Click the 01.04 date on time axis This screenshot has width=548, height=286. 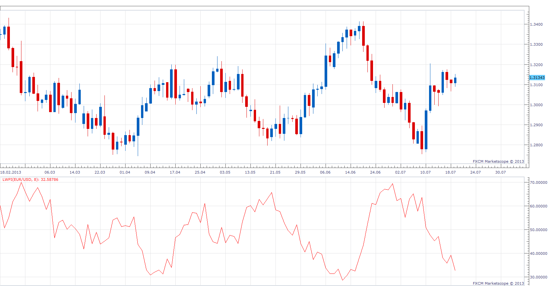(x=125, y=172)
